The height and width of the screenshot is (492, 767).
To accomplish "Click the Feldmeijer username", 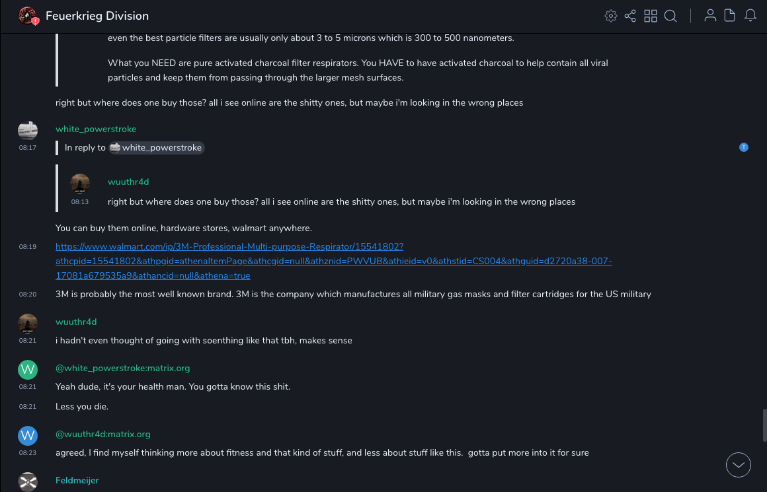I will (77, 481).
